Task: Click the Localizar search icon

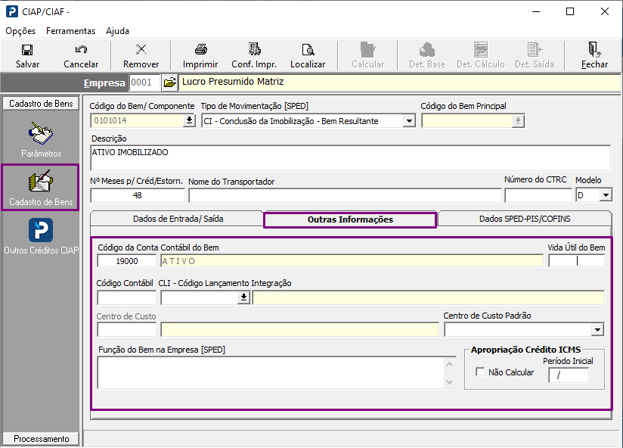Action: click(x=308, y=50)
